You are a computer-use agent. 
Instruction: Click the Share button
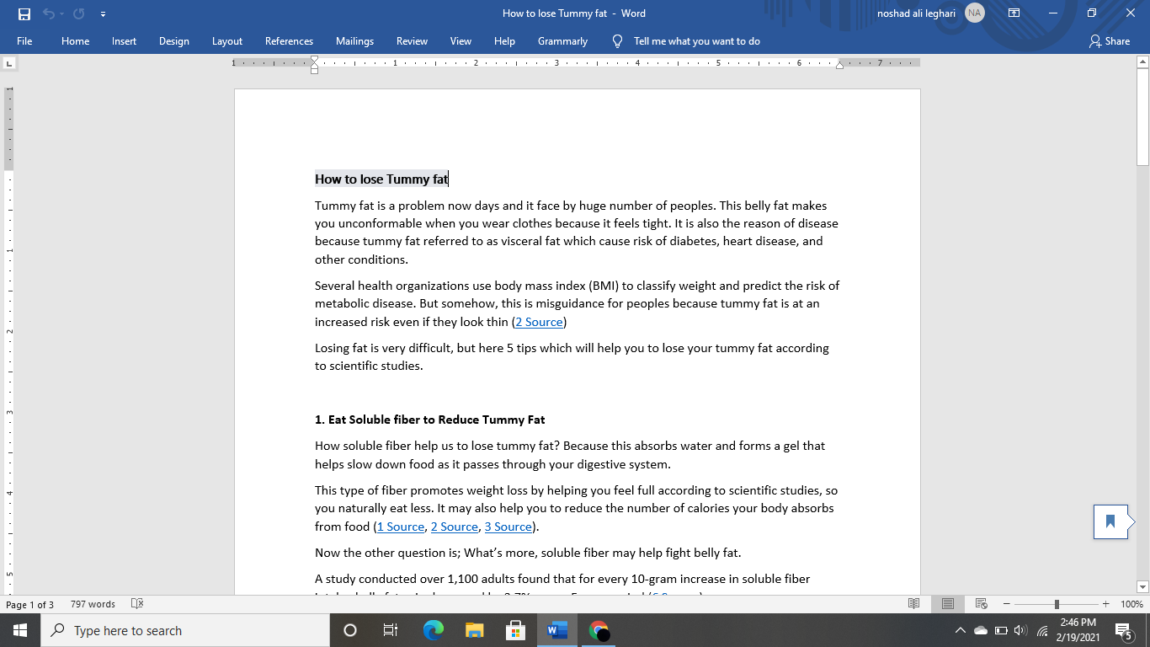pyautogui.click(x=1110, y=40)
